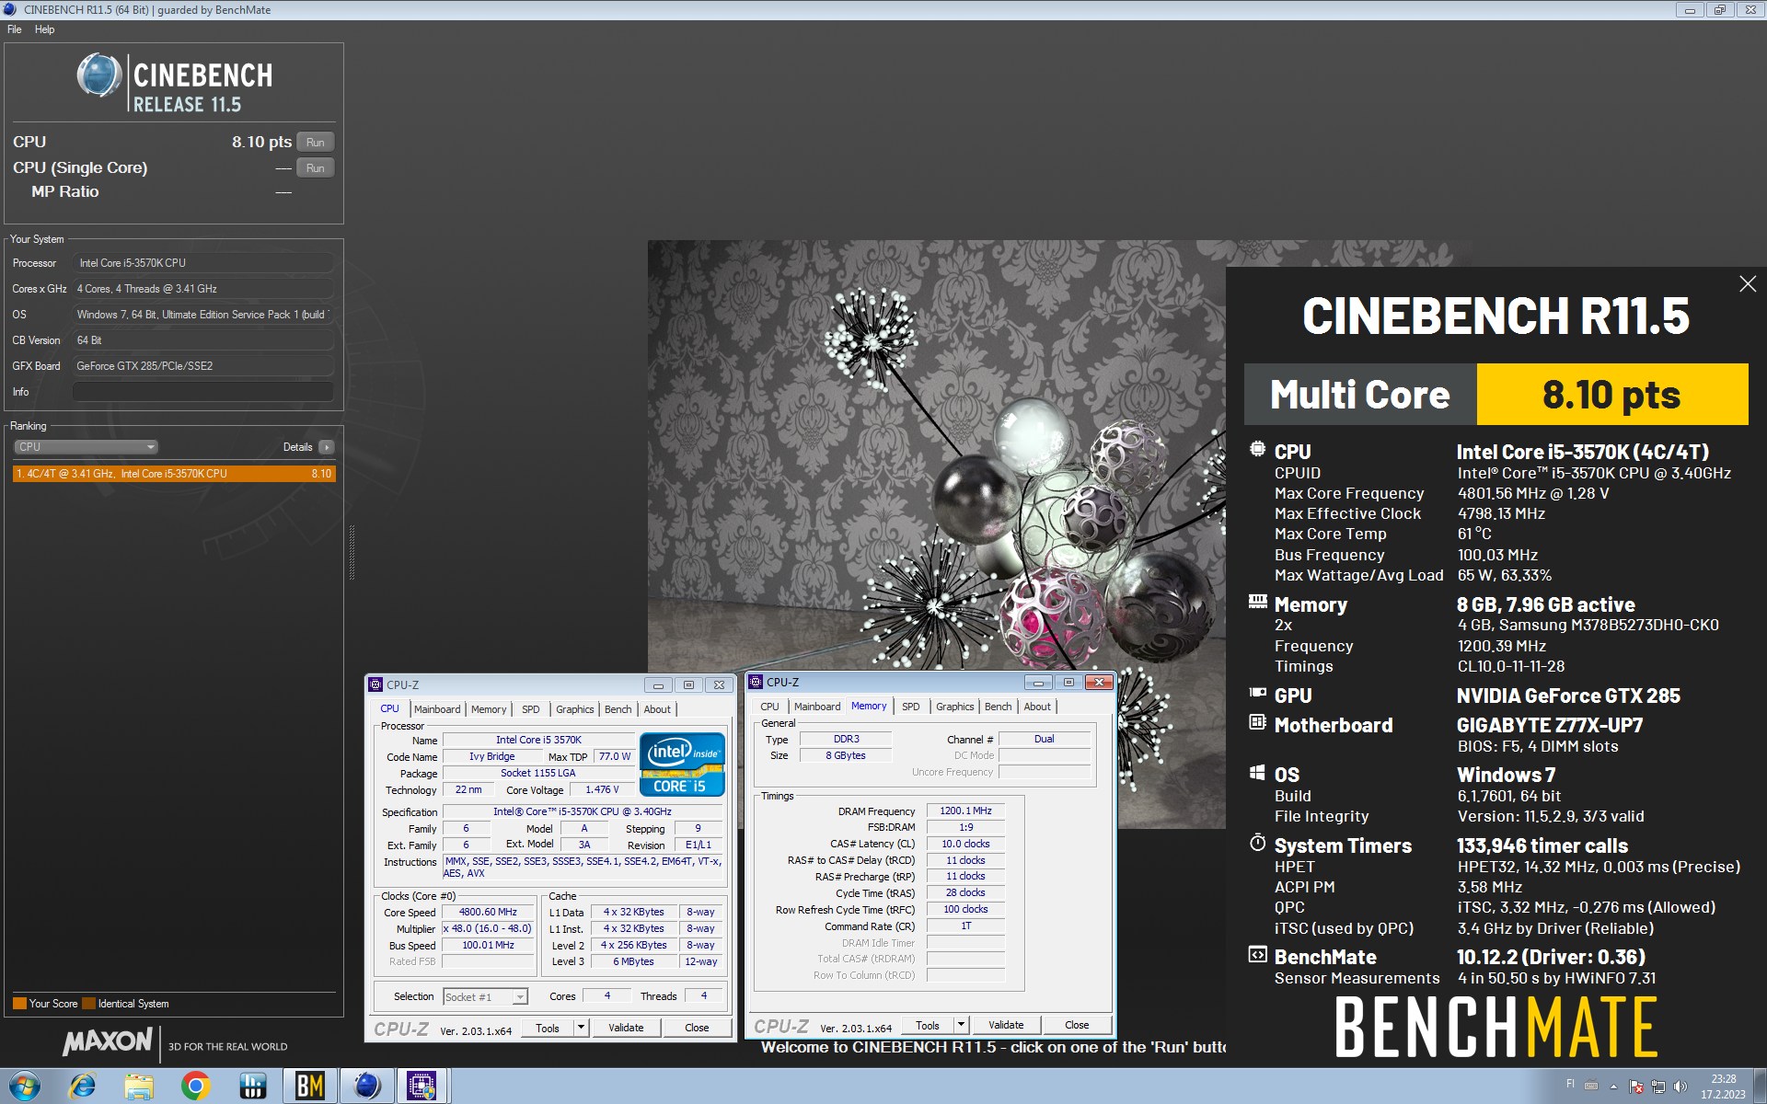Open Graphics tab in left CPU-Z
This screenshot has width=1767, height=1104.
point(574,709)
